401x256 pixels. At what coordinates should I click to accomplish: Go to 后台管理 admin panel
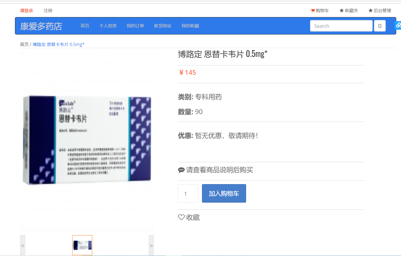point(380,11)
